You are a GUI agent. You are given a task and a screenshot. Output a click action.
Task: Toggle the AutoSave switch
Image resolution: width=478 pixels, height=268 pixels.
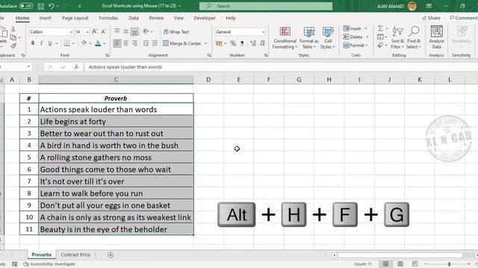(x=26, y=6)
